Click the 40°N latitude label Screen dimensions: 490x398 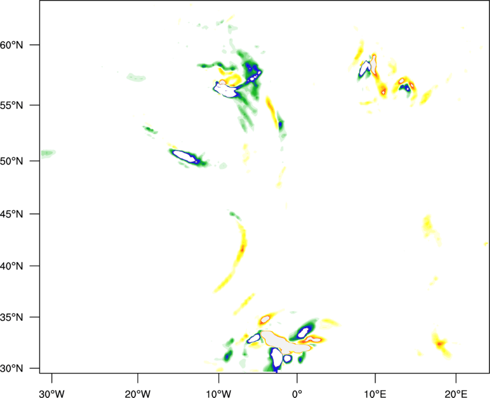tap(12, 266)
